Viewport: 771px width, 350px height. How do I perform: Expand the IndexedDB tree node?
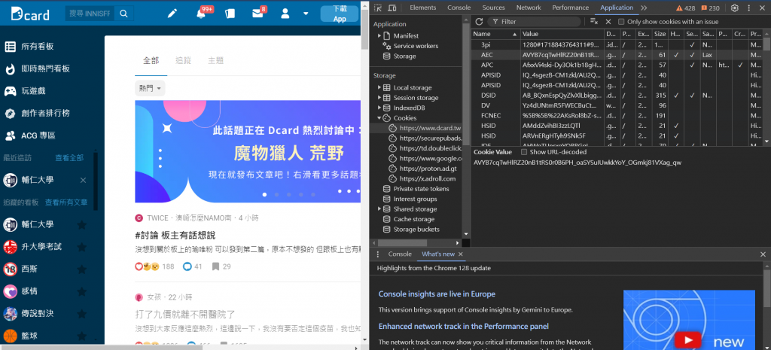(379, 108)
